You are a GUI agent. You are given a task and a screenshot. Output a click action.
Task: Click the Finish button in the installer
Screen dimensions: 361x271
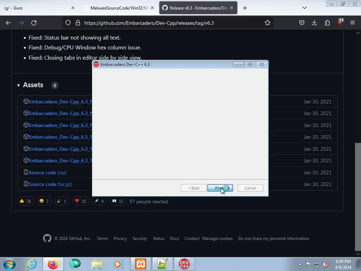pos(220,188)
